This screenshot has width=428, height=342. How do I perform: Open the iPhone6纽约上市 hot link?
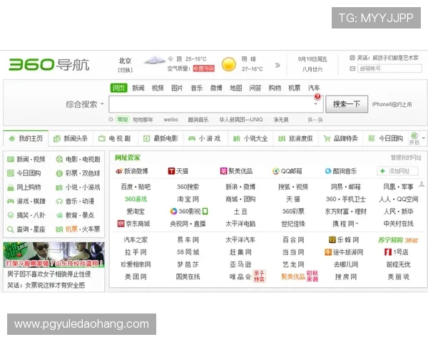click(392, 104)
